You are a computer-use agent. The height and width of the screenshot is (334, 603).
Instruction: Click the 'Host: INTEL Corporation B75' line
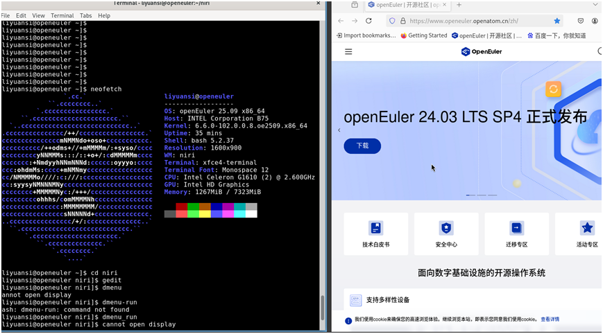(216, 118)
